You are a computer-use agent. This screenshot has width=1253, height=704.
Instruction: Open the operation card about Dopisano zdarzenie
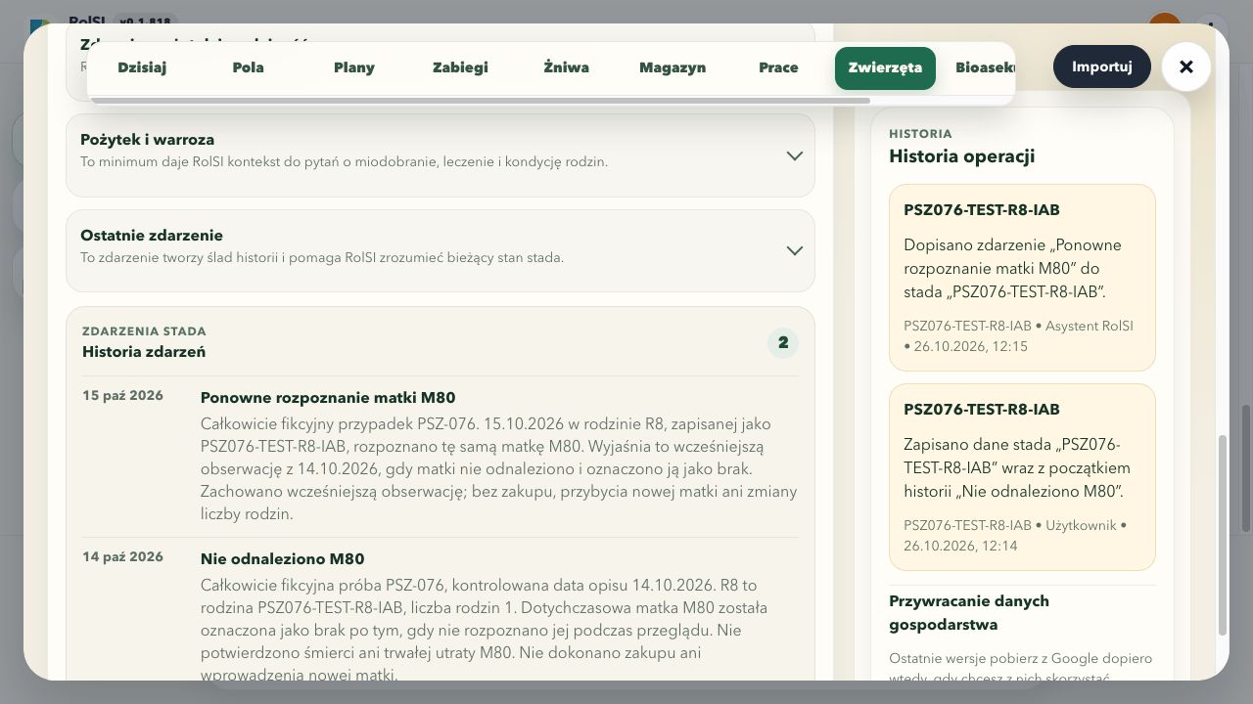point(1022,278)
